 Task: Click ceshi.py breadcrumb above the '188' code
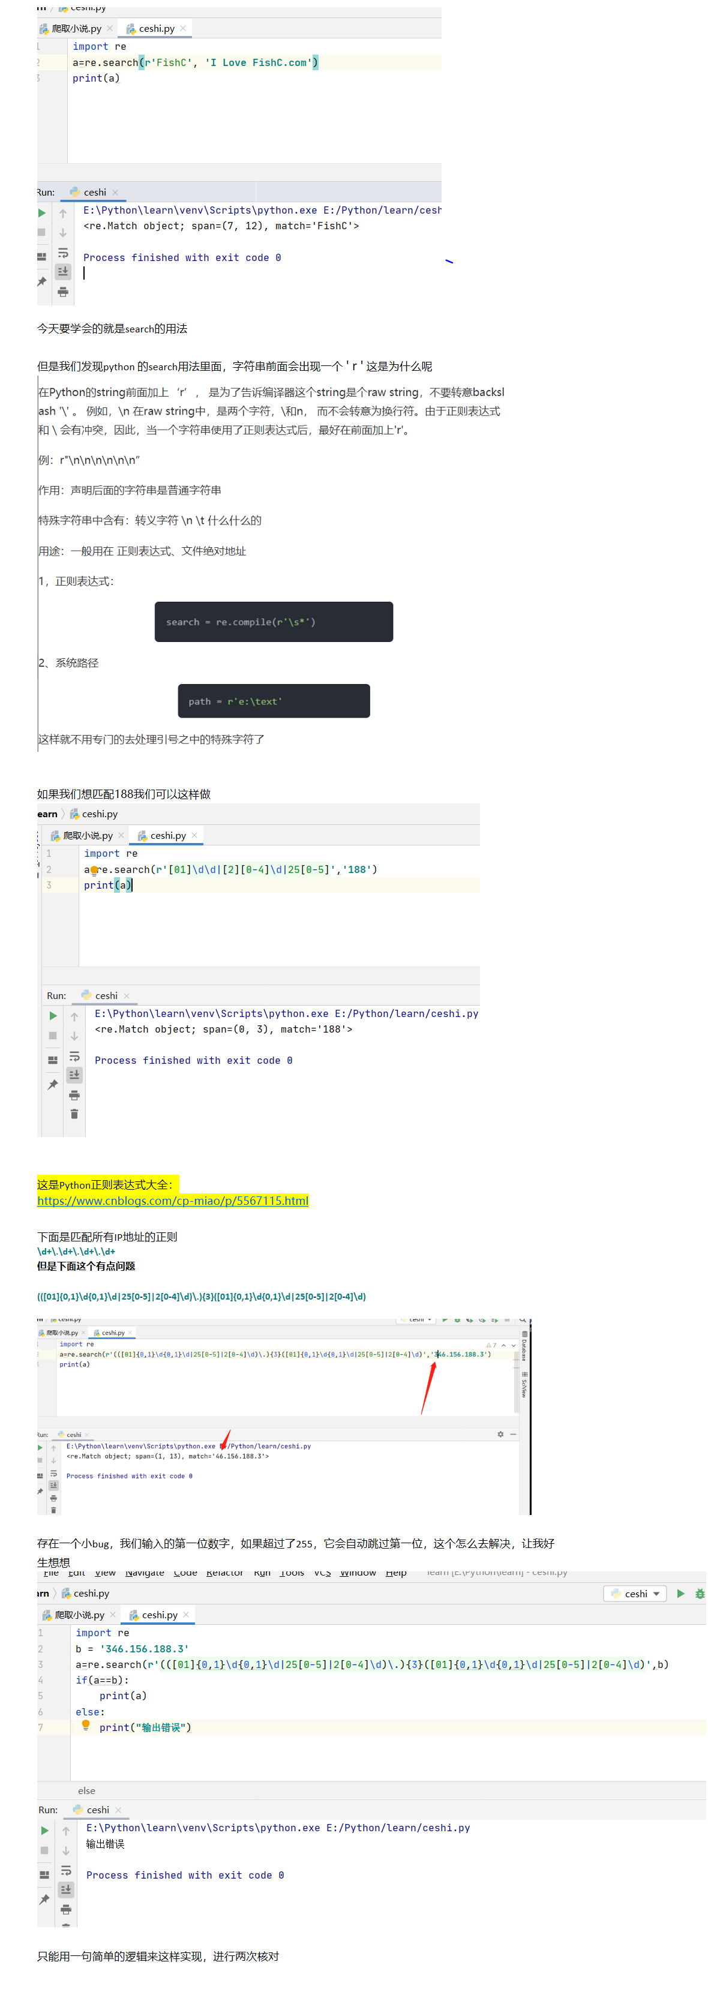94,814
